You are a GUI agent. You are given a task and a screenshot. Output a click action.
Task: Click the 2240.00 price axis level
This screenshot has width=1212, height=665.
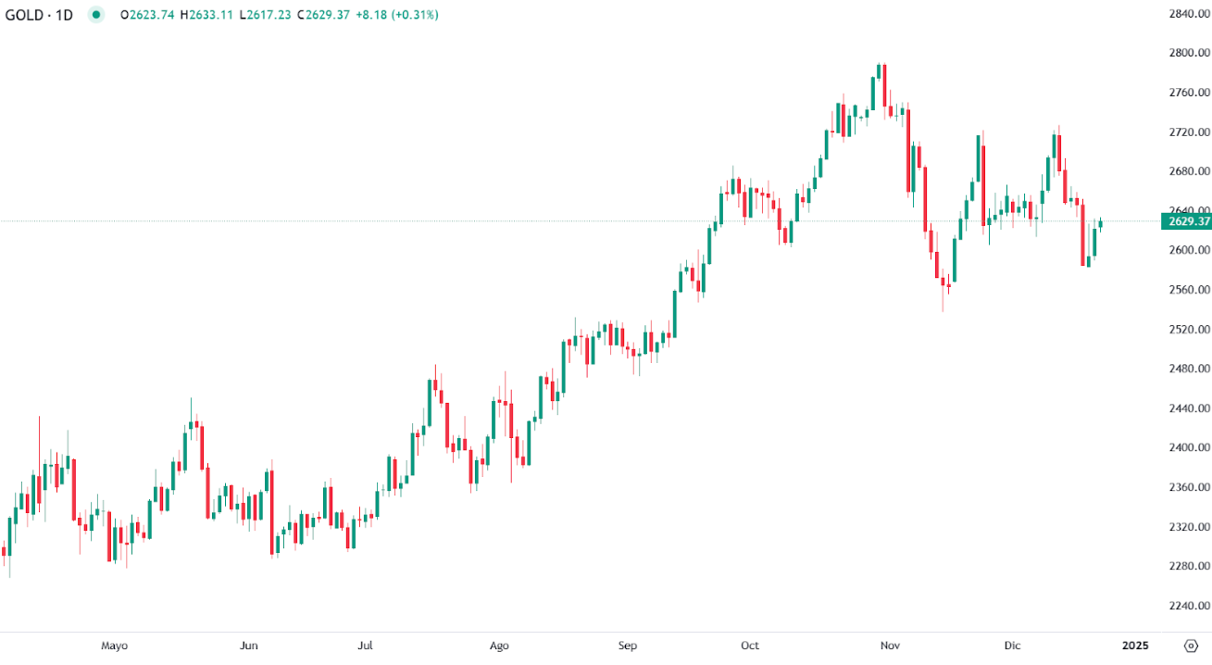[1189, 606]
